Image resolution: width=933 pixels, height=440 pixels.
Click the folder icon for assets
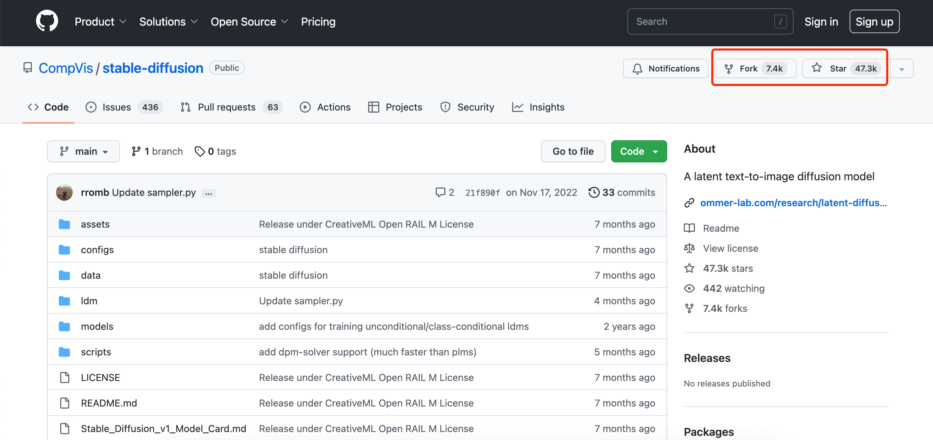pyautogui.click(x=64, y=224)
